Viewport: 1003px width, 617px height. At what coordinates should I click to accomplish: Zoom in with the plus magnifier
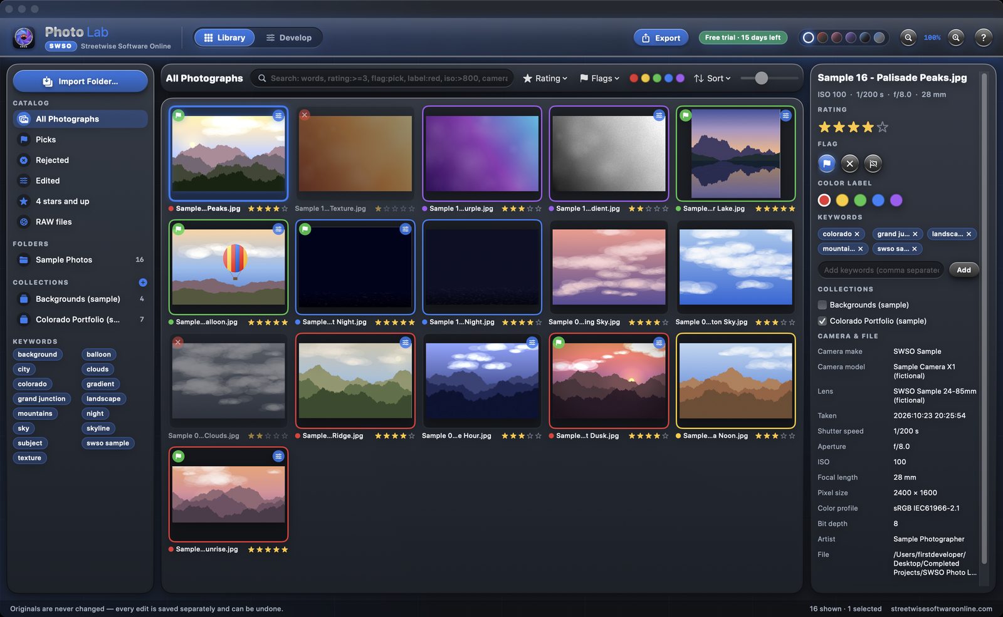click(955, 38)
